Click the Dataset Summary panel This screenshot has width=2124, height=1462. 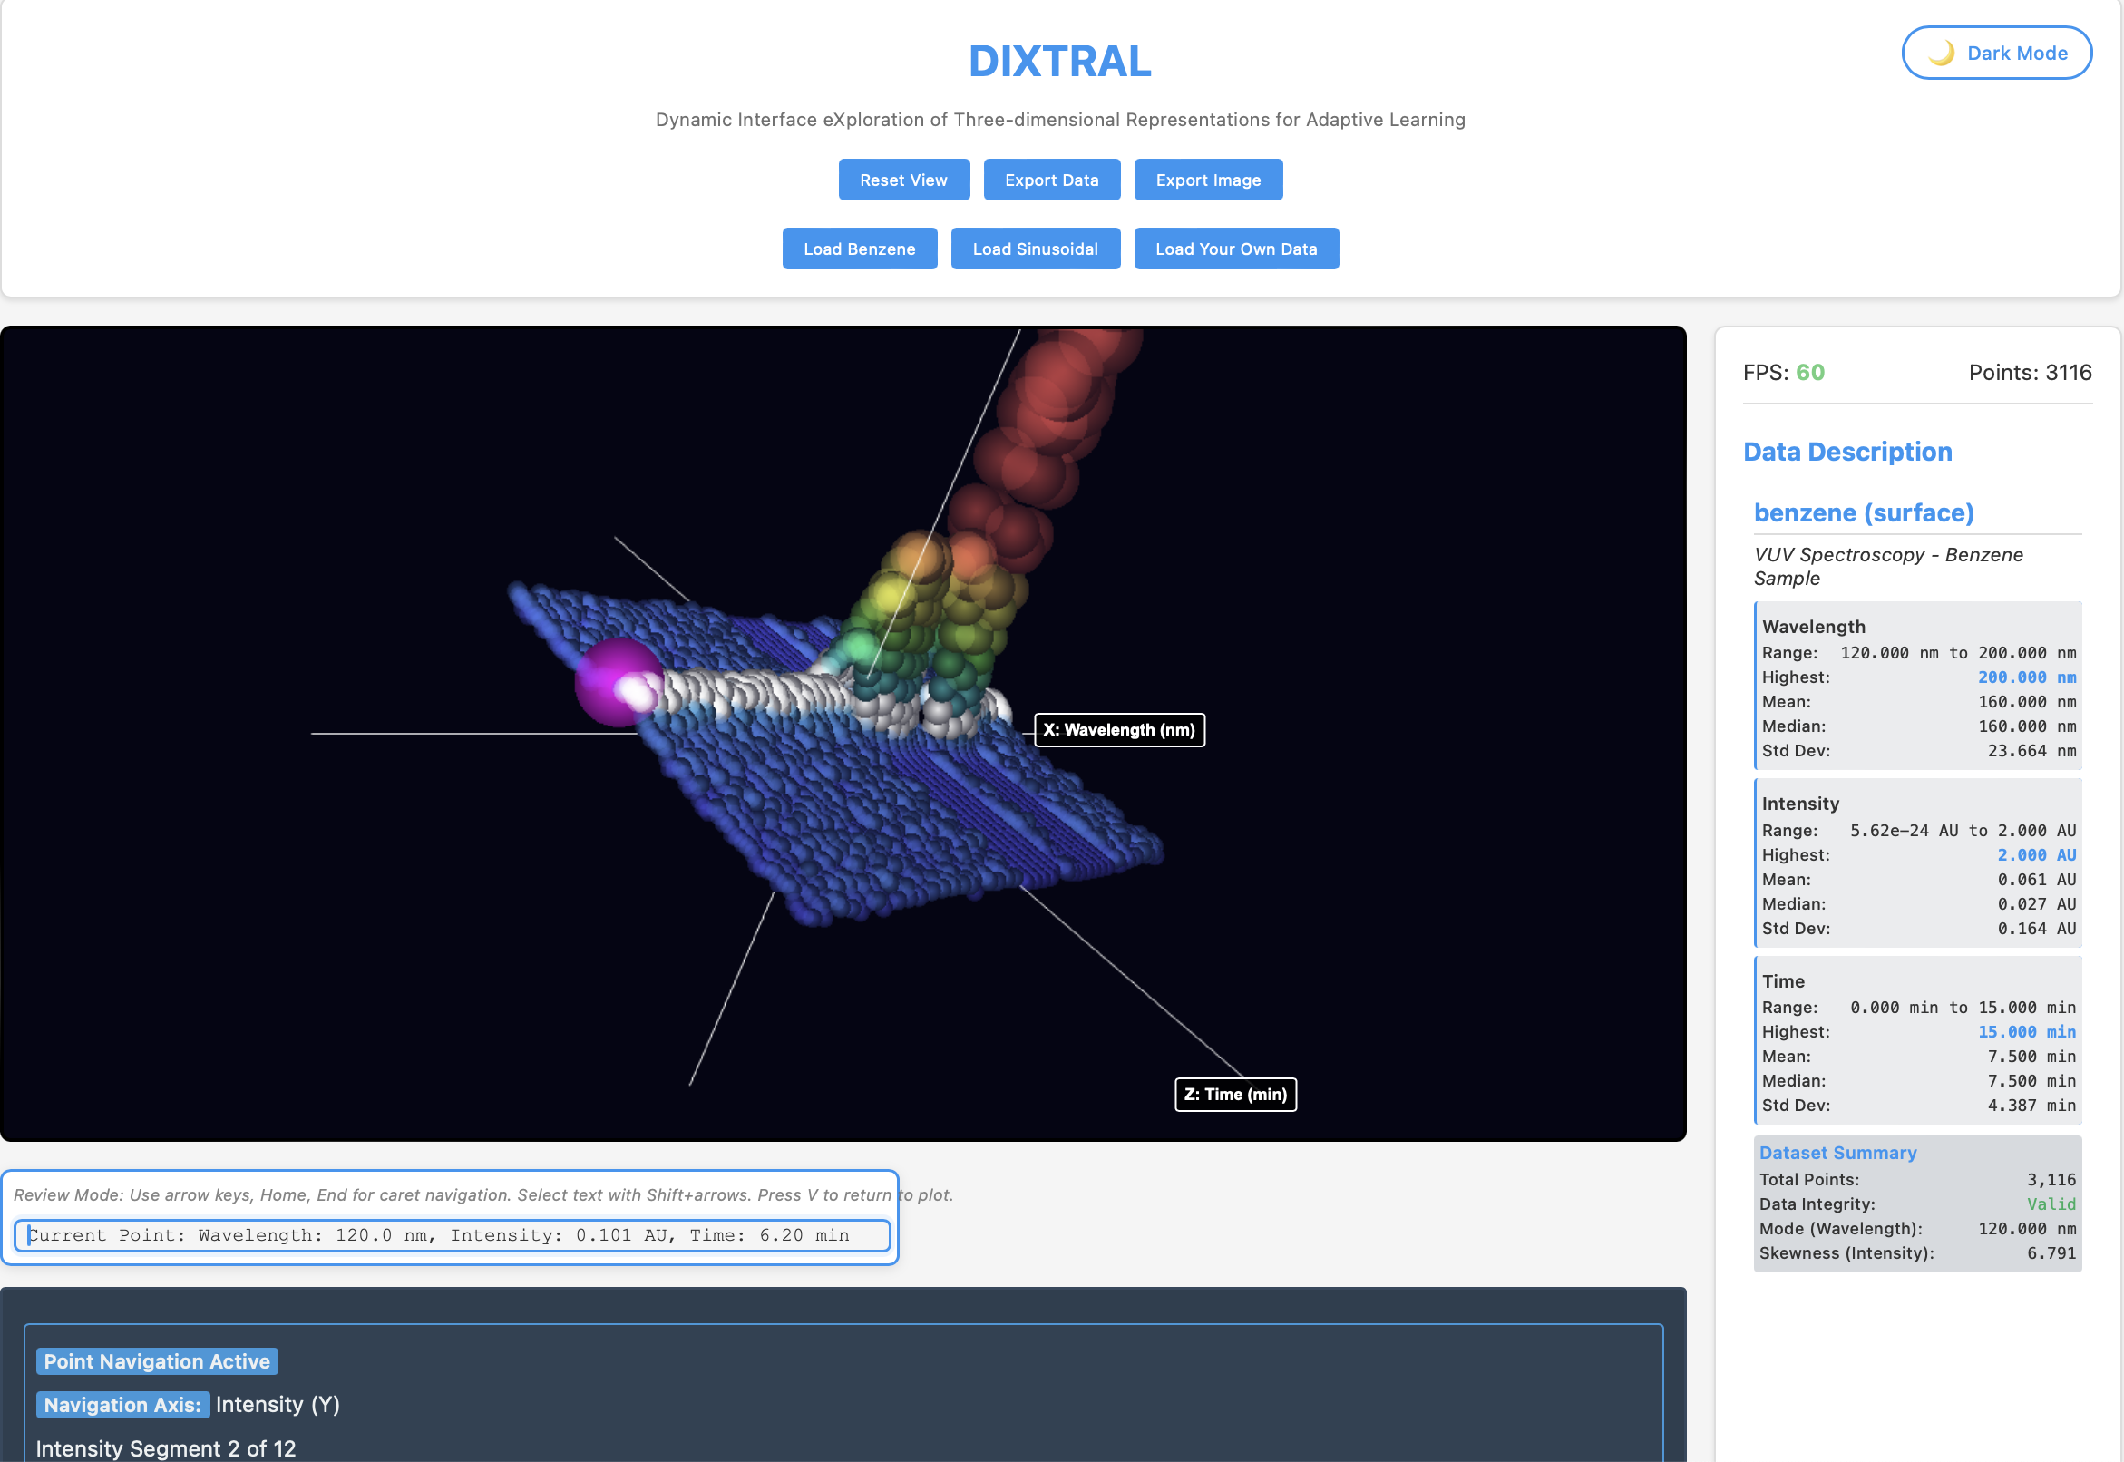(x=1916, y=1204)
